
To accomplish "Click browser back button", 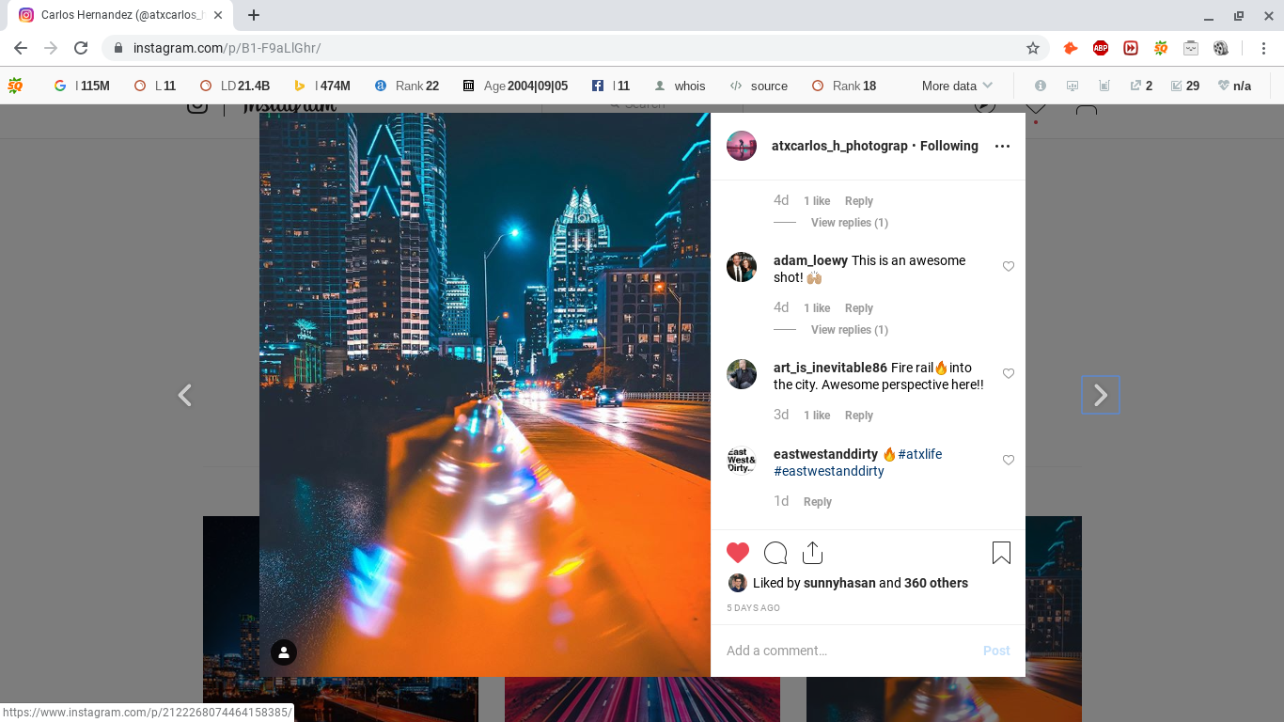I will point(21,48).
